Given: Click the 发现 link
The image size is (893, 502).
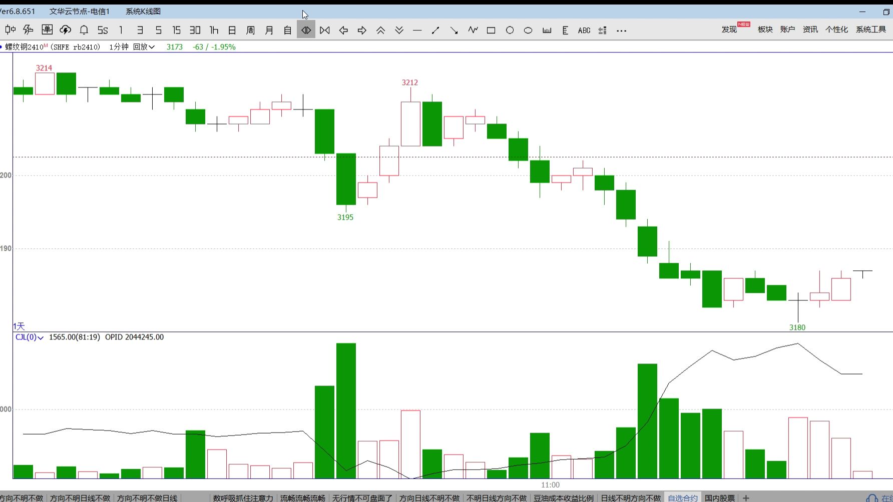Looking at the screenshot, I should click(729, 29).
